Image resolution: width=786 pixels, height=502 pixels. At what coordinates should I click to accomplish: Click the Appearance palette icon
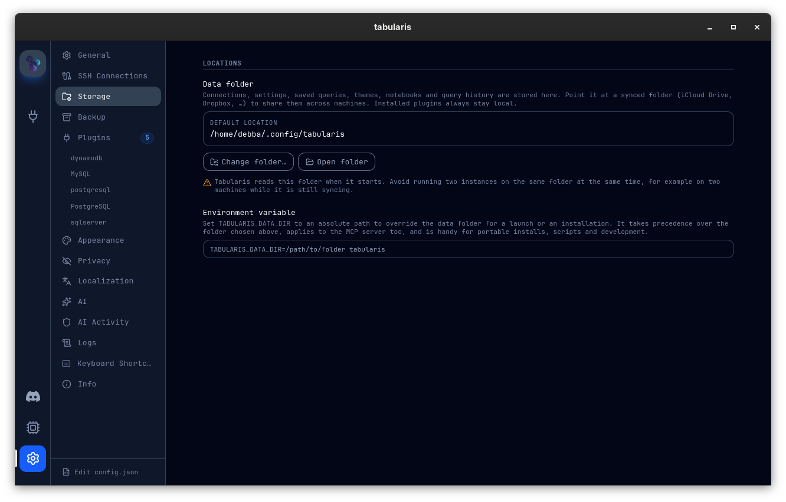[x=67, y=240]
